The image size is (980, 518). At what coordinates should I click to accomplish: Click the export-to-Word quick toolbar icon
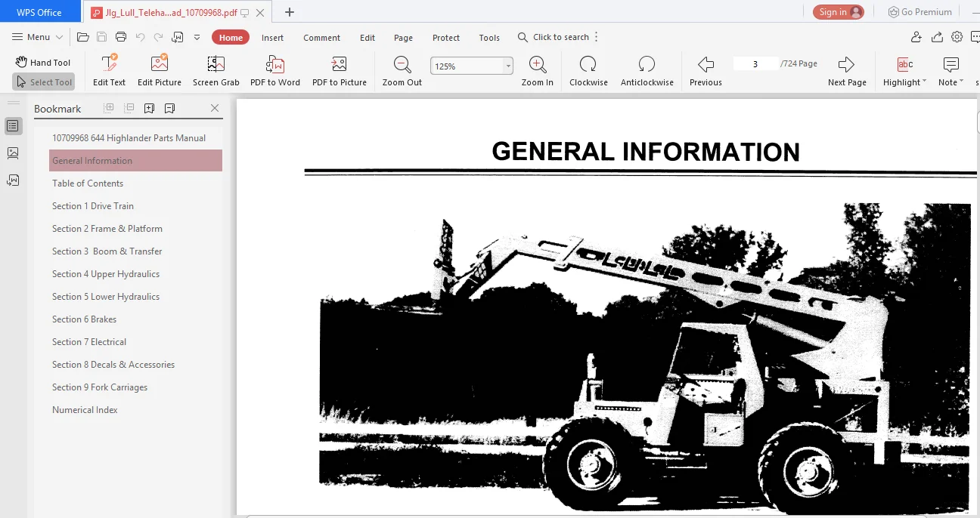tap(178, 37)
